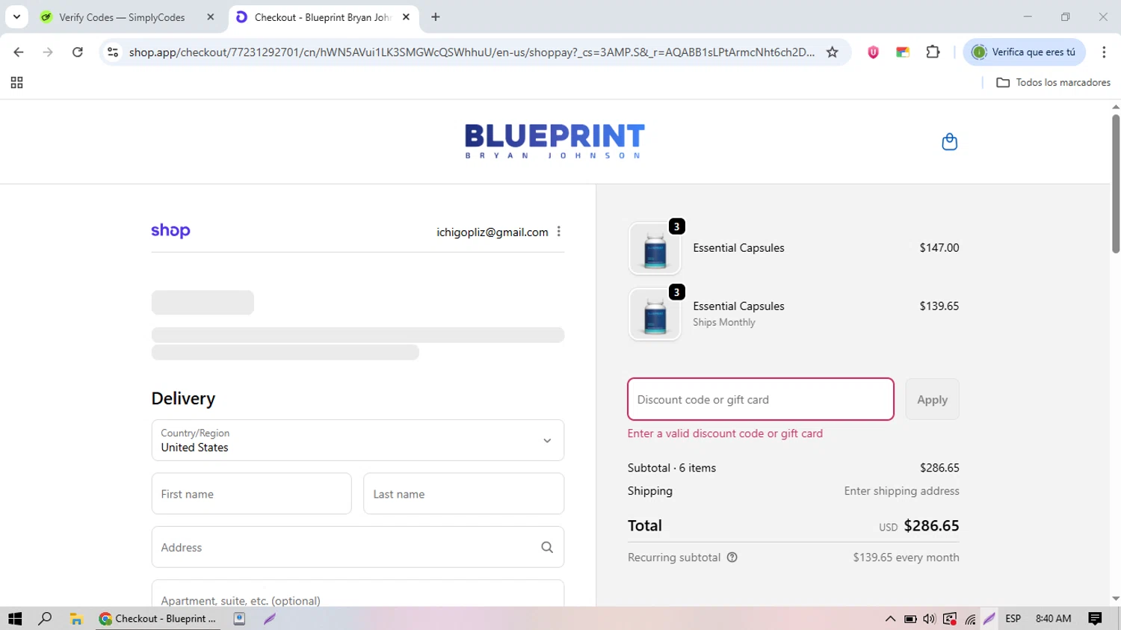Focus the Apartment, suite field
The height and width of the screenshot is (630, 1121).
pyautogui.click(x=357, y=595)
